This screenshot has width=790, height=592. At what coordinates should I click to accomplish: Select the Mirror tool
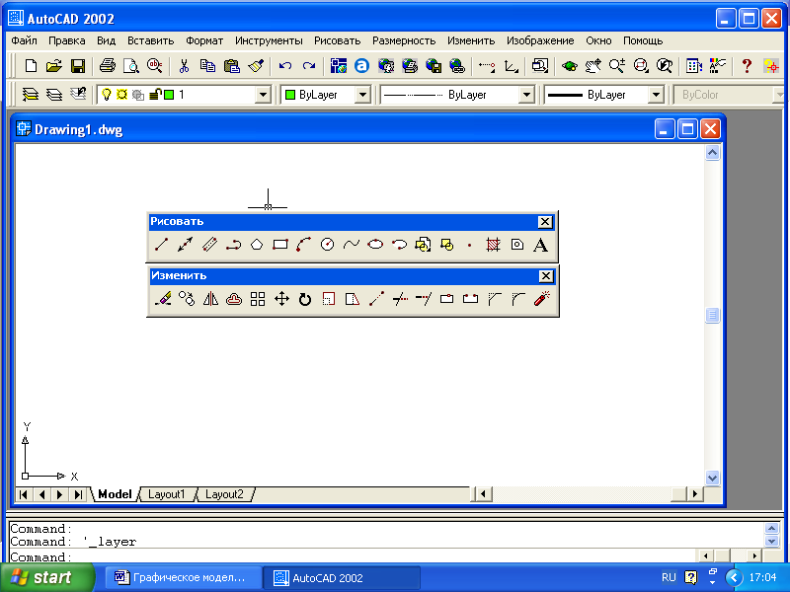pos(210,299)
